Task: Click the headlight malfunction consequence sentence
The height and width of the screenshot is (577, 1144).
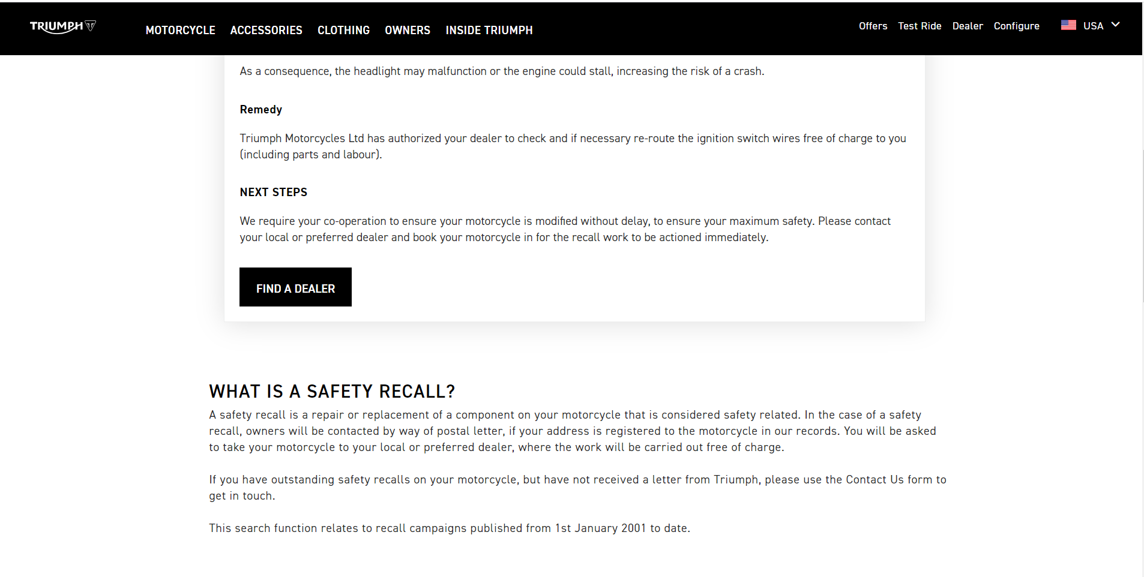Action: (502, 71)
